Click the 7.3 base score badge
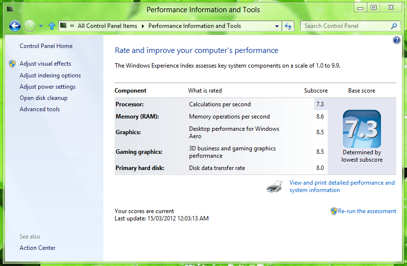Viewport: 407px width, 266px height. pos(362,129)
